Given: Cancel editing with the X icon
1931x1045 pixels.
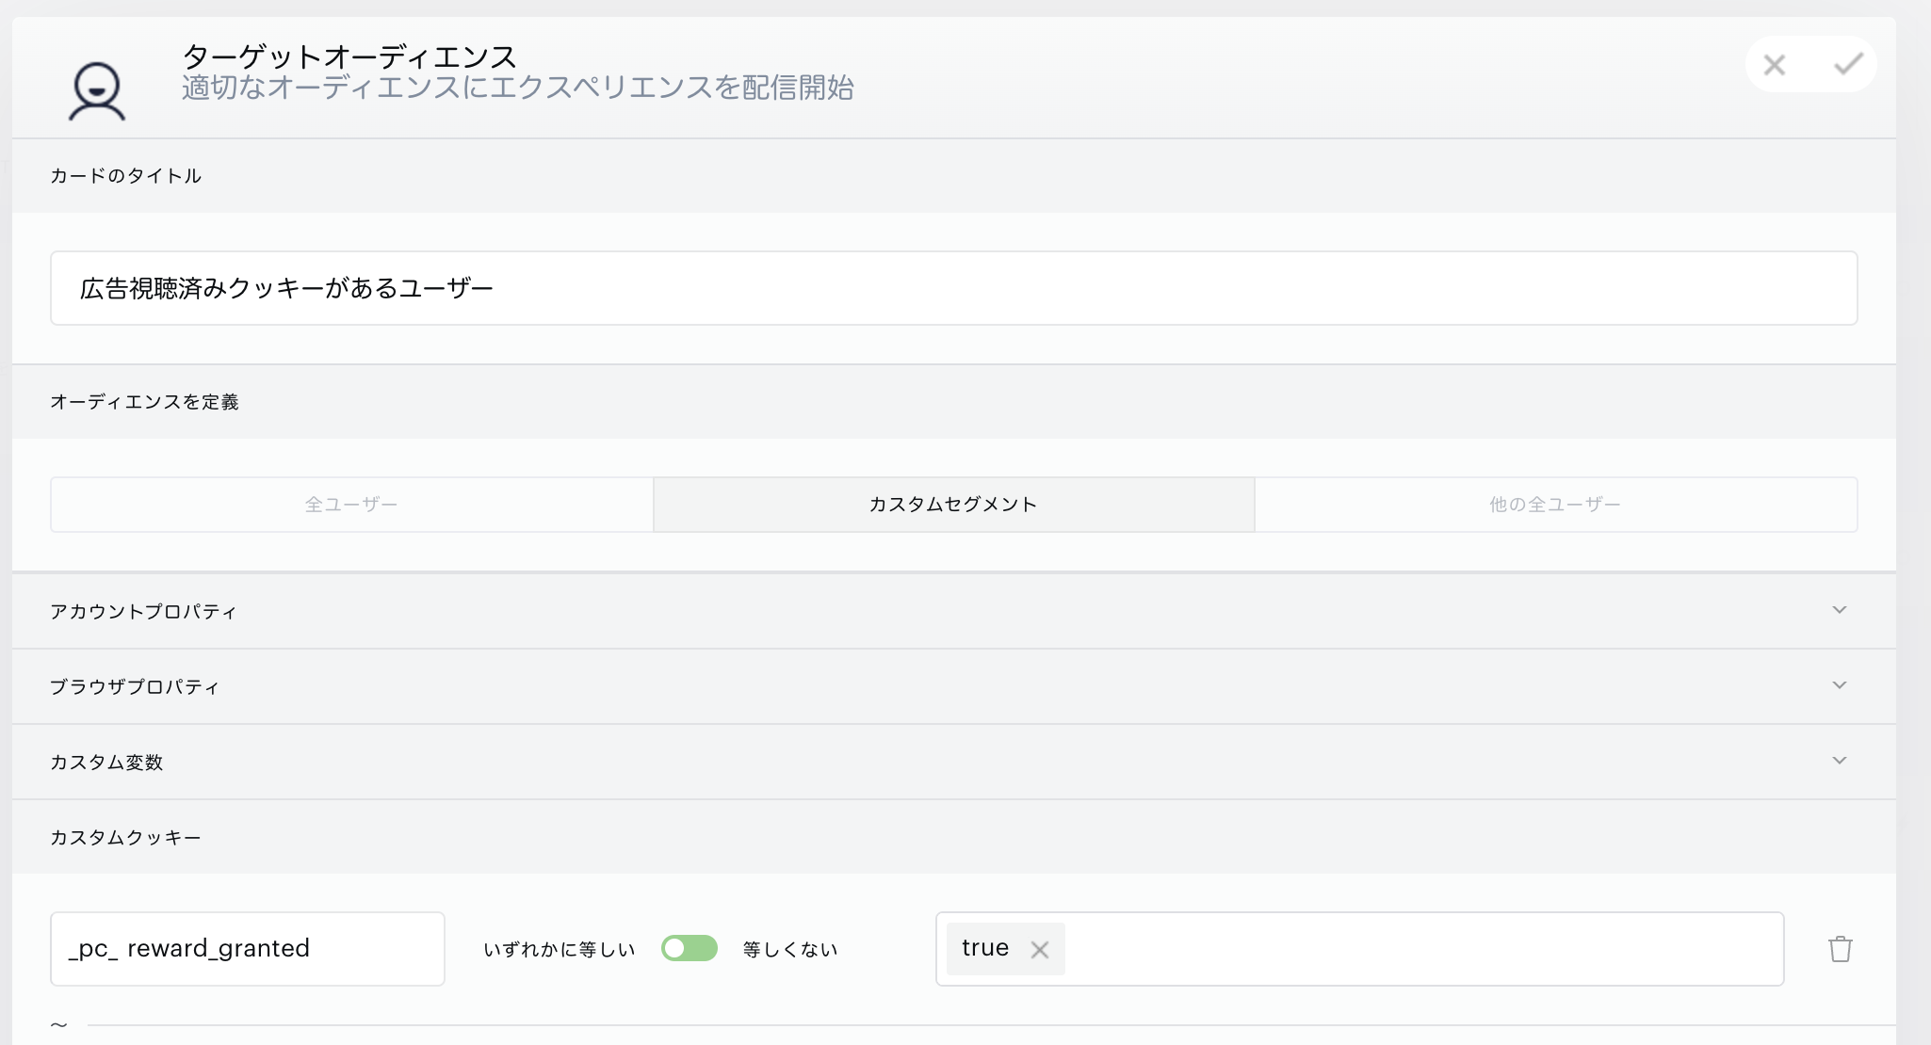Looking at the screenshot, I should [x=1775, y=65].
